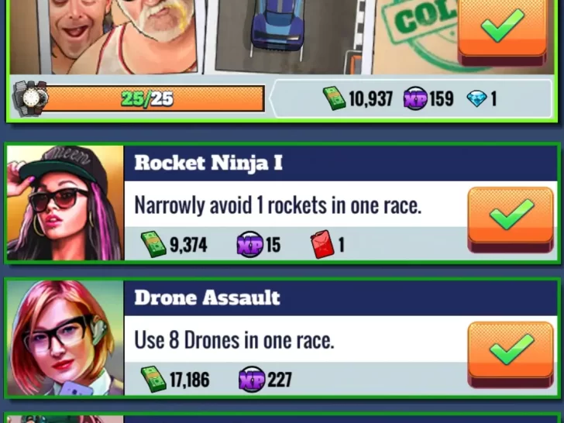Tap the wristwatch icon on progress bar
This screenshot has height=423, width=564.
click(x=30, y=98)
